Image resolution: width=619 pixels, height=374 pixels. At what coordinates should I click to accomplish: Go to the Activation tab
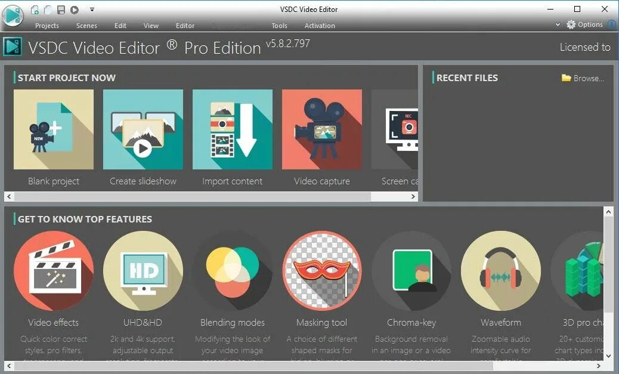(320, 26)
